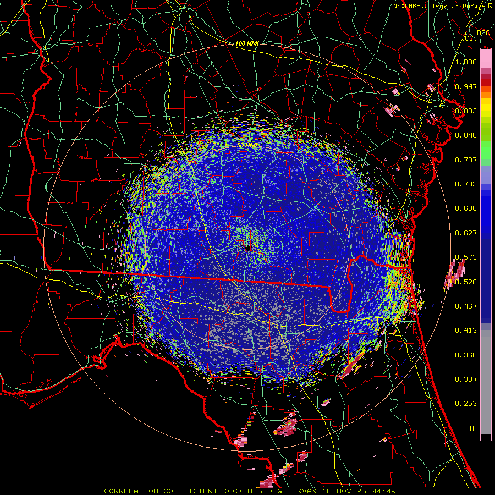
Task: Click the 0.360 scale value
Action: (x=466, y=355)
